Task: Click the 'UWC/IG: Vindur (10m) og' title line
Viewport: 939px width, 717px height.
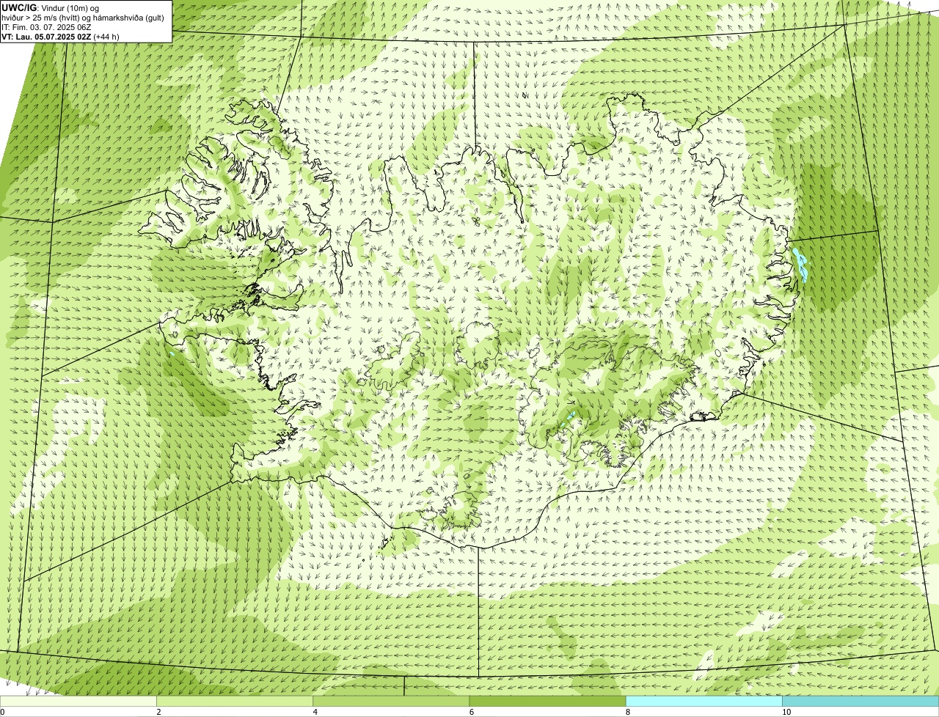Action: [51, 7]
